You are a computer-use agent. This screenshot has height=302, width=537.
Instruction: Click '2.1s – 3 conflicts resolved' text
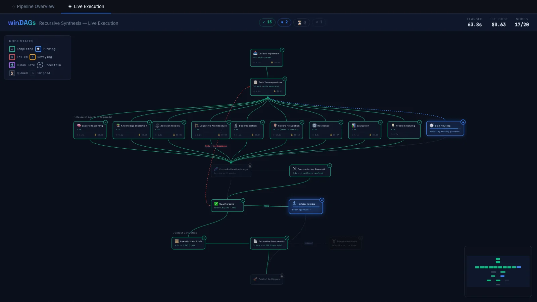pos(307,173)
